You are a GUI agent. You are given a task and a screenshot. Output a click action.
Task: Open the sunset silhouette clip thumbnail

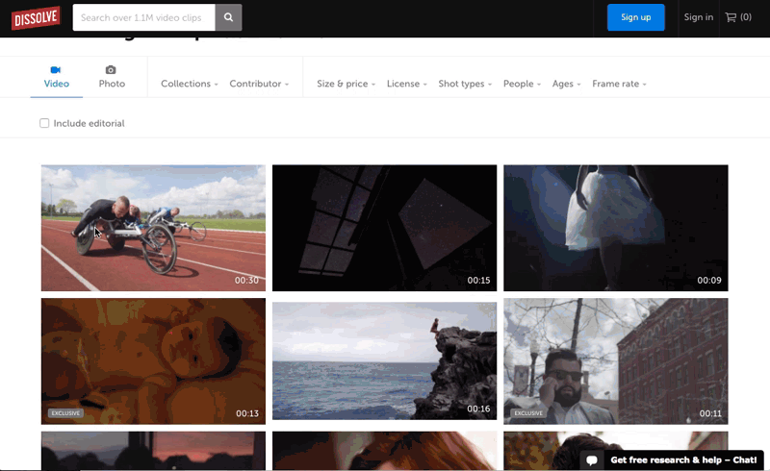(153, 451)
